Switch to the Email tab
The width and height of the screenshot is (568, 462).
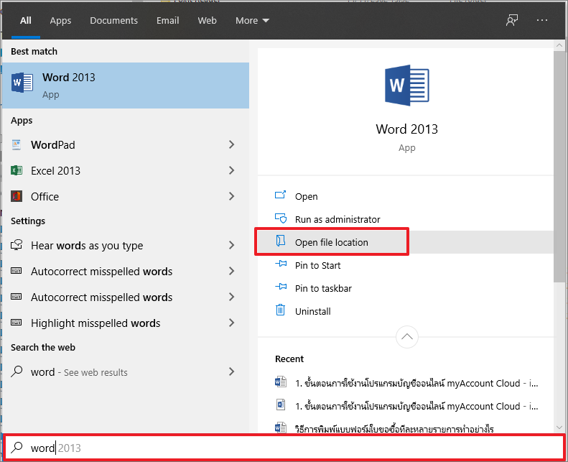pos(168,21)
